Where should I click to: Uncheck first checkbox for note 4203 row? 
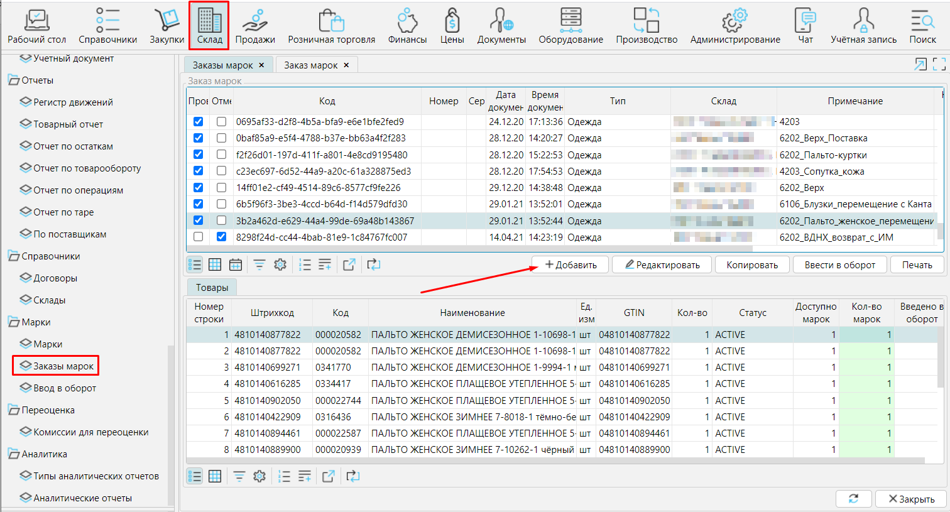pos(199,122)
